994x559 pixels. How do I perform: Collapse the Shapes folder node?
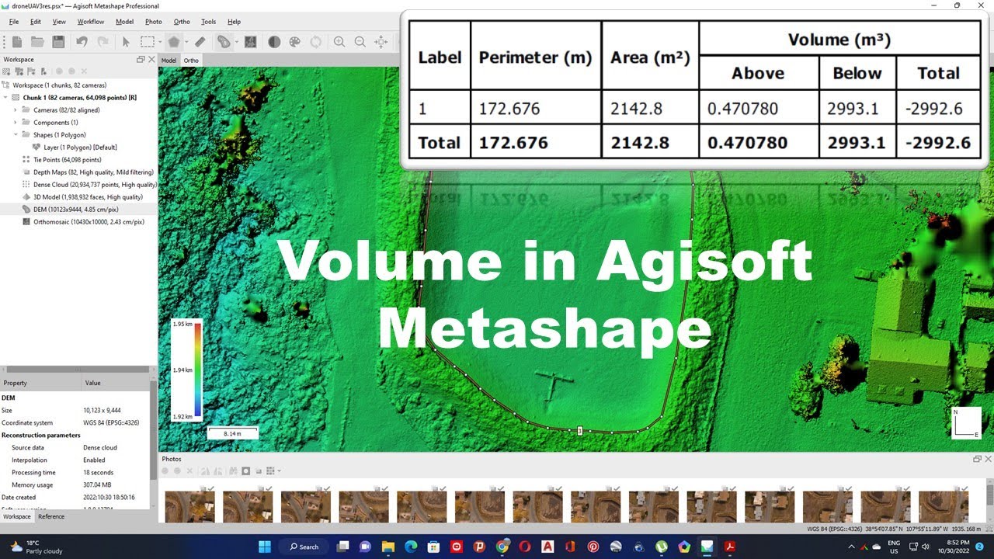coord(15,135)
